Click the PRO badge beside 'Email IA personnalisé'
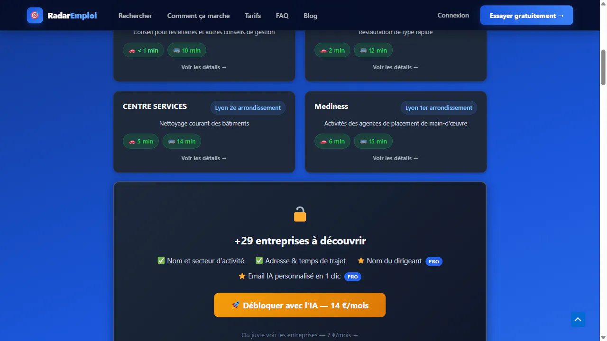 pyautogui.click(x=353, y=277)
